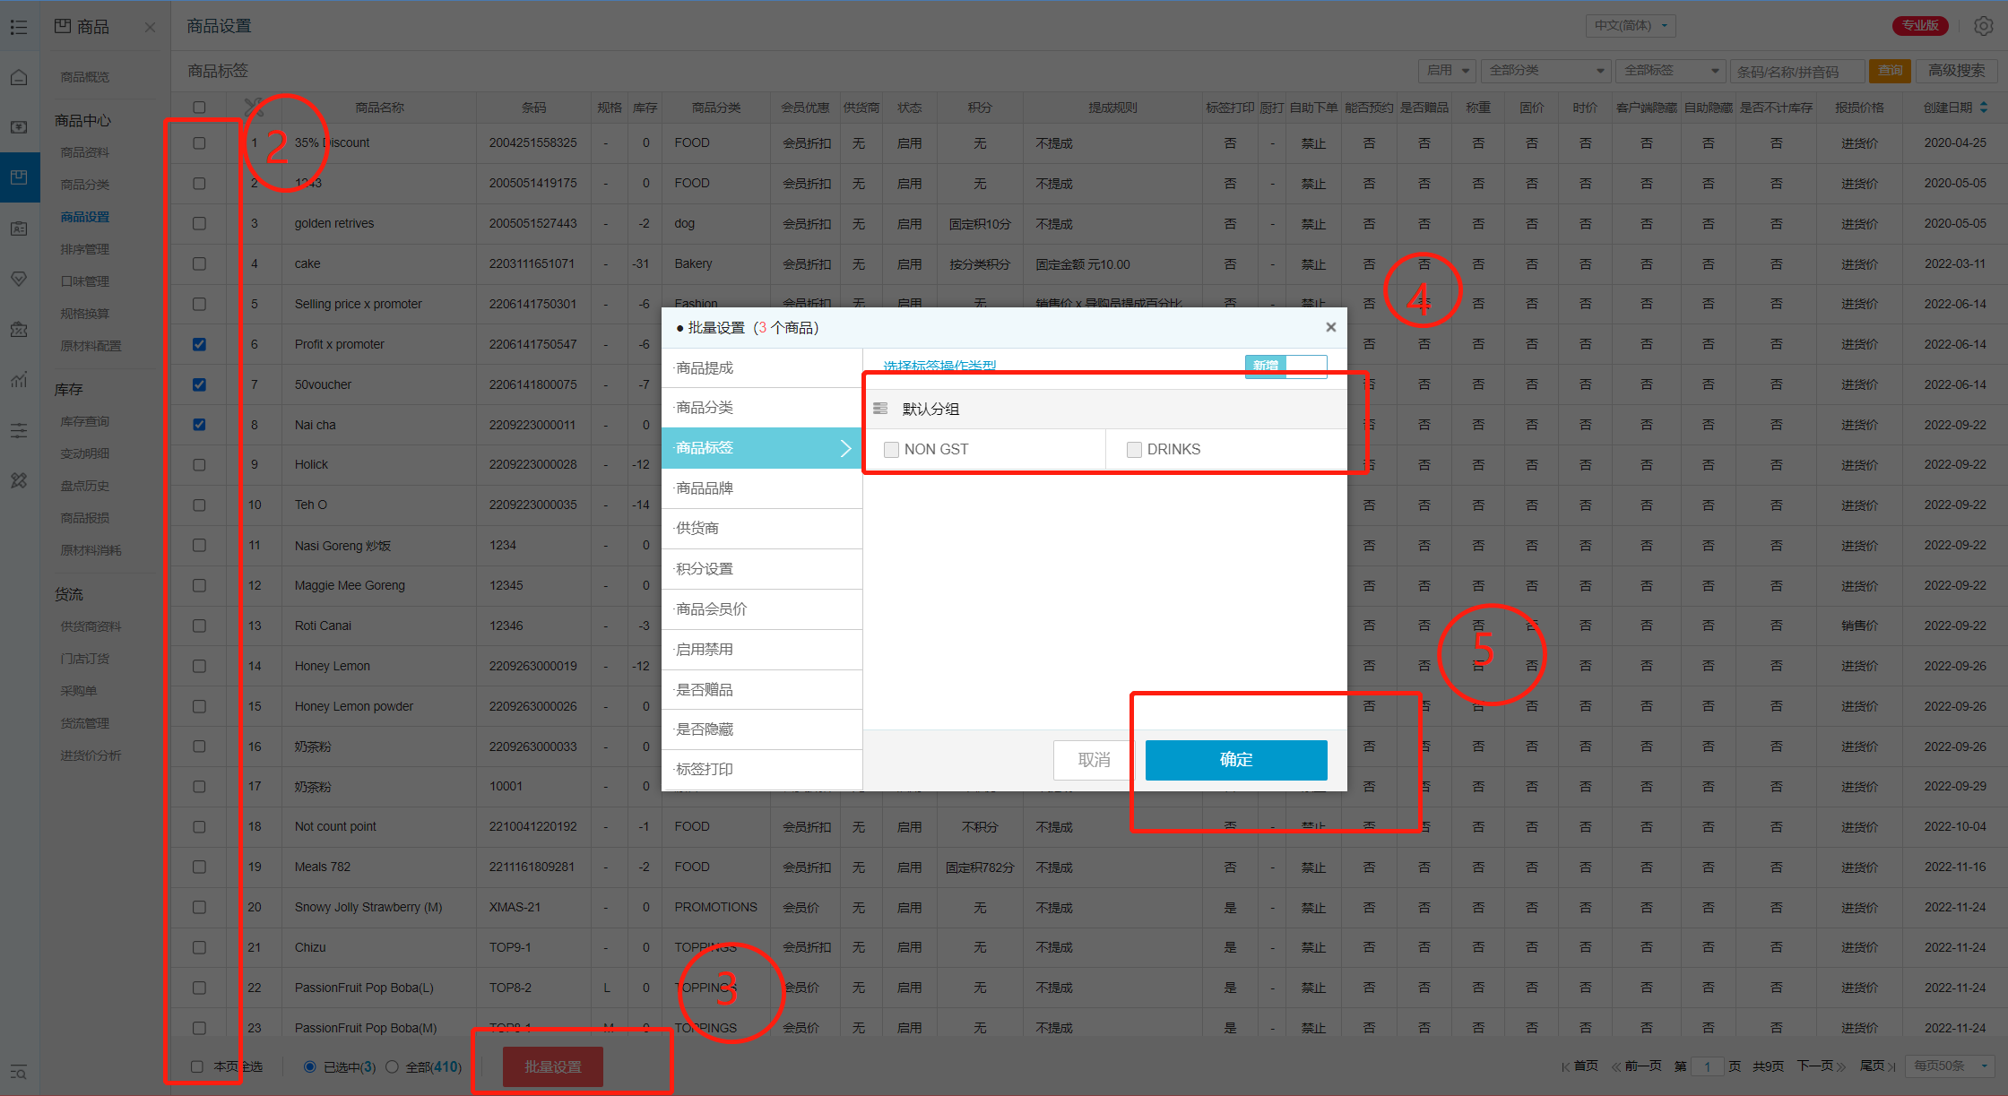Screen dimensions: 2008x1096
Task: Click the hamburger menu icon at top-left
Action: [19, 27]
